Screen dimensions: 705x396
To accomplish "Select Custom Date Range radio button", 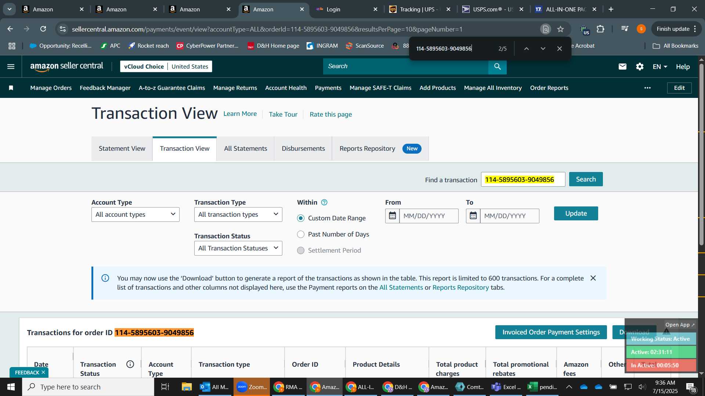I will point(301,218).
